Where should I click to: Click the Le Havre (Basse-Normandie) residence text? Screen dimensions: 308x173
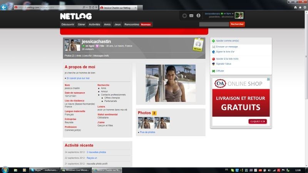80,104
